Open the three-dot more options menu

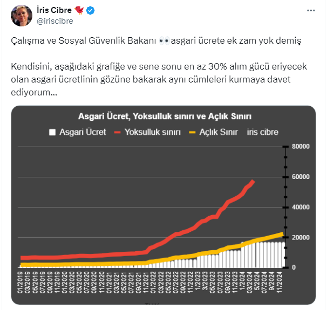tap(311, 11)
